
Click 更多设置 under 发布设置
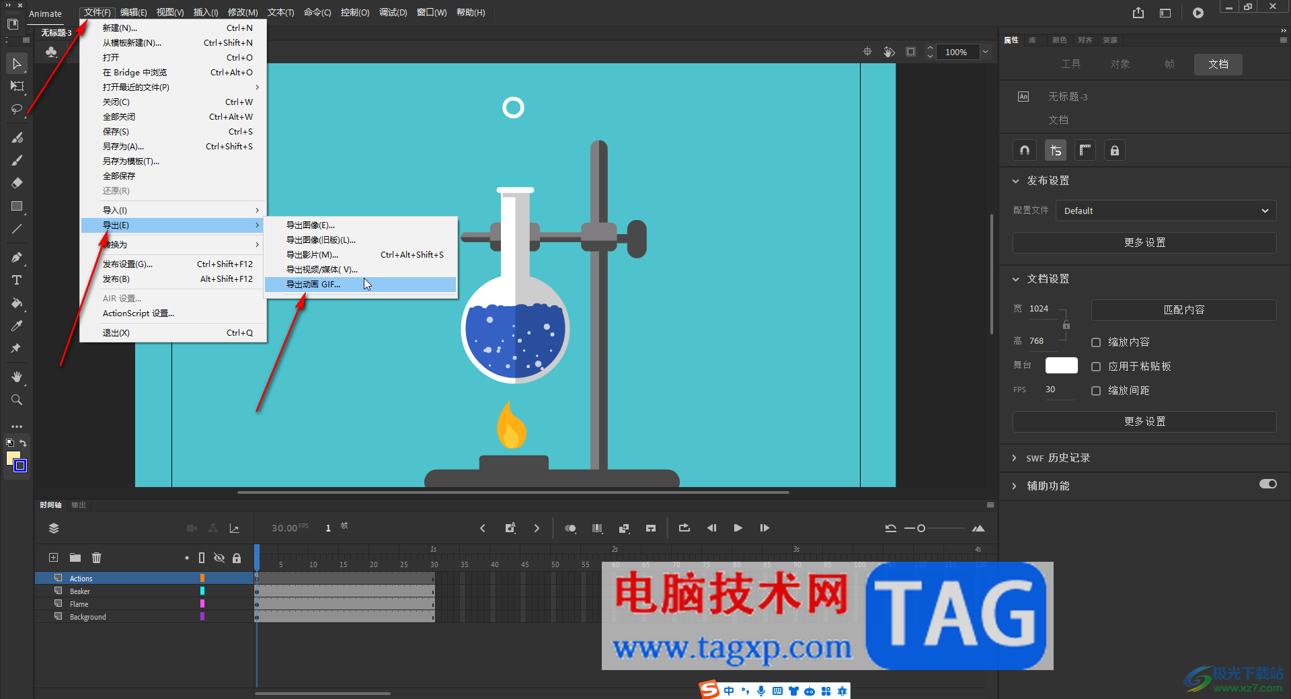1144,243
